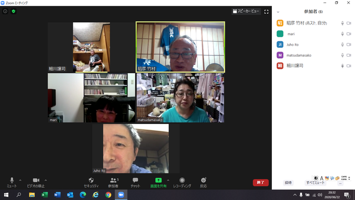355x200 pixels.
Task: Toggle host 昭彦 竹村's camera in list
Action: pos(349,23)
